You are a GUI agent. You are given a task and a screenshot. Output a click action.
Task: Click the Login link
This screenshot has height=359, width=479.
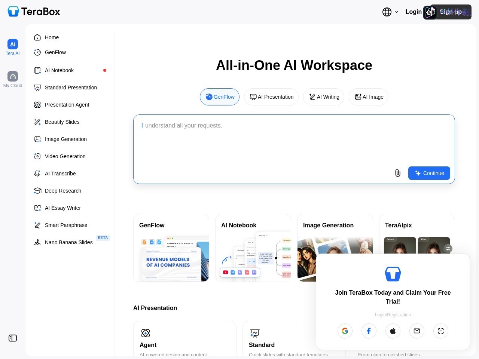tap(414, 12)
